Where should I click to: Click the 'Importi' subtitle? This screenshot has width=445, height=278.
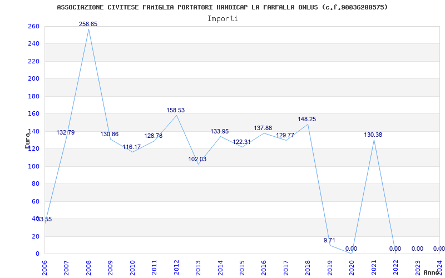[x=222, y=19]
